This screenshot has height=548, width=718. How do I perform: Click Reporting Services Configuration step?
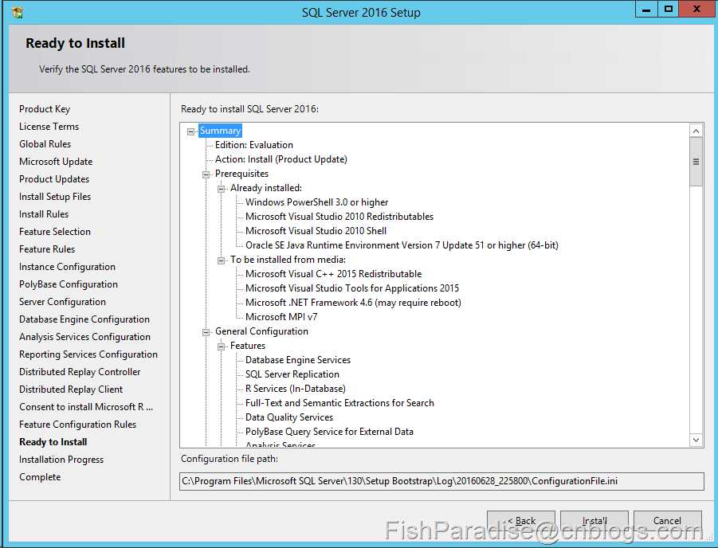[x=88, y=354]
